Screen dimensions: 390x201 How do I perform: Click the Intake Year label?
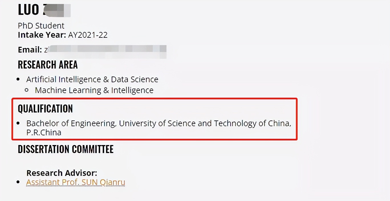pos(42,35)
